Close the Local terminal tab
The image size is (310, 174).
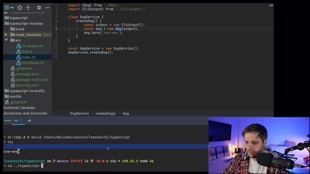click(21, 120)
